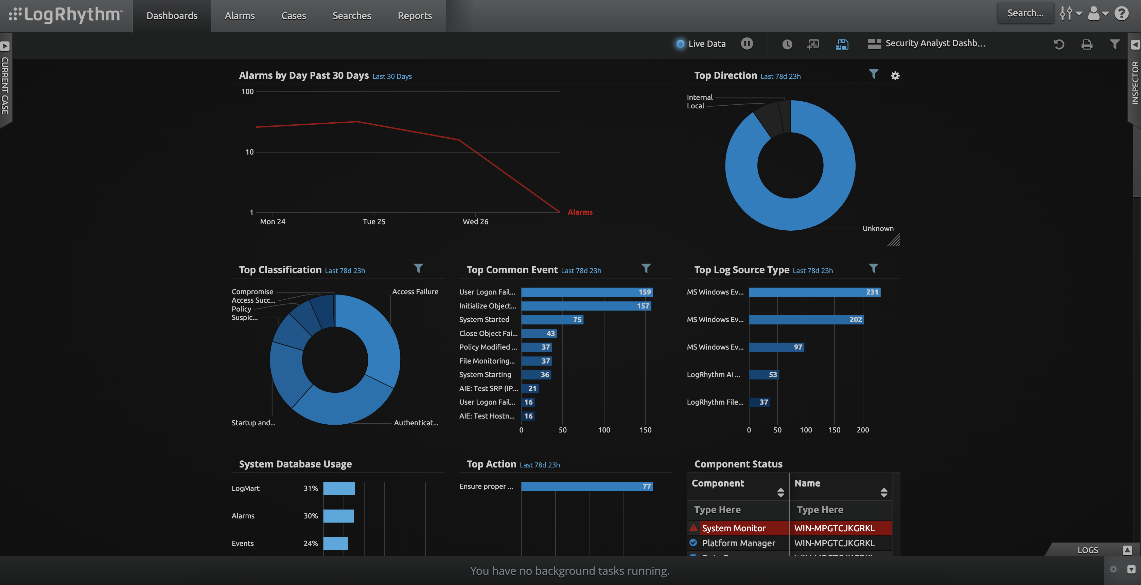Collapse the background tasks bar arrow
Viewport: 1141px width, 585px height.
[x=1131, y=569]
